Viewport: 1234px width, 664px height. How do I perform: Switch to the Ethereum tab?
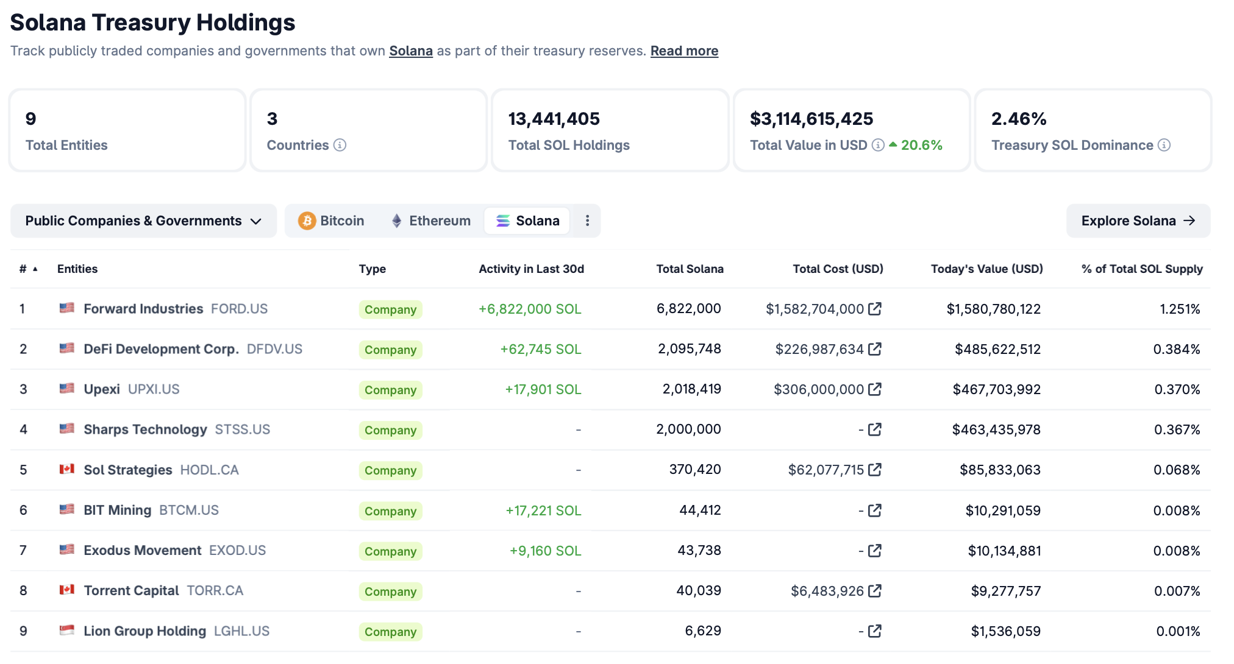point(430,221)
